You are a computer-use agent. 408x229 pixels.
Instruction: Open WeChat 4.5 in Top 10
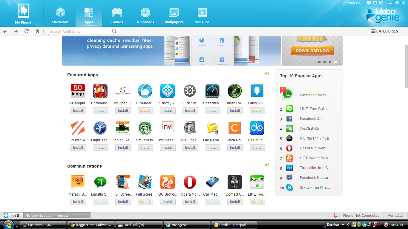pos(309,129)
